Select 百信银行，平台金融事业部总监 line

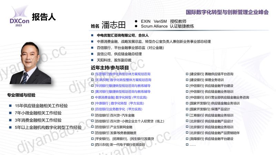click(x=130, y=48)
